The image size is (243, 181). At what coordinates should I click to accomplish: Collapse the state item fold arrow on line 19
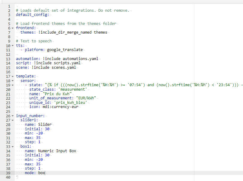pos(13,85)
